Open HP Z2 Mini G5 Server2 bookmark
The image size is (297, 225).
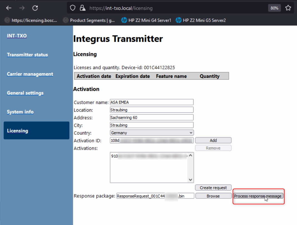click(201, 20)
